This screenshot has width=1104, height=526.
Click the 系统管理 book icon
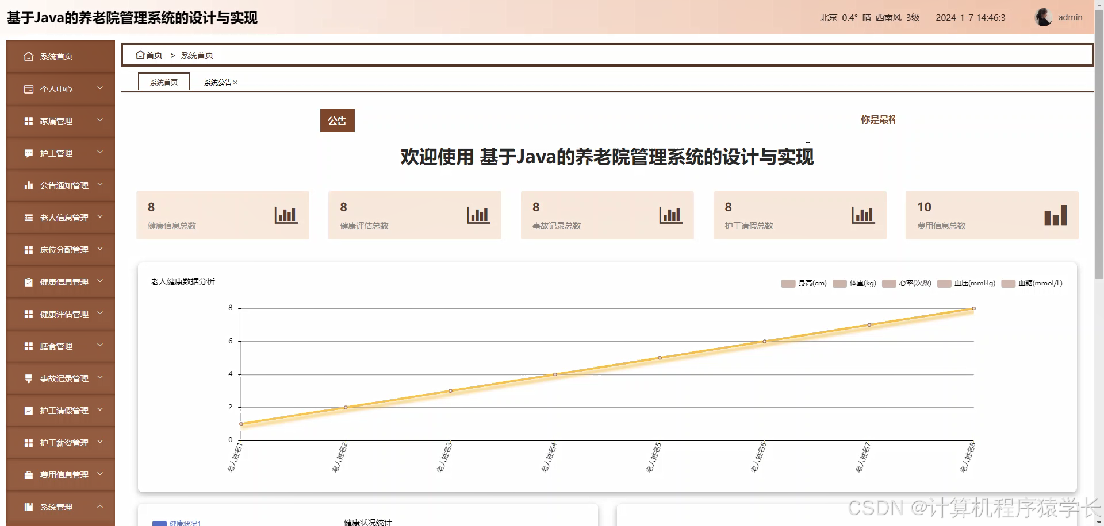29,507
